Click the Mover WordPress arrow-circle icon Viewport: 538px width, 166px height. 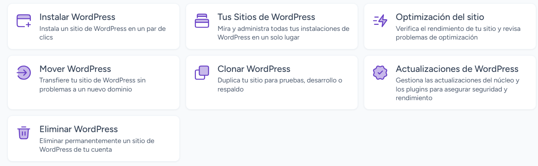pos(24,73)
